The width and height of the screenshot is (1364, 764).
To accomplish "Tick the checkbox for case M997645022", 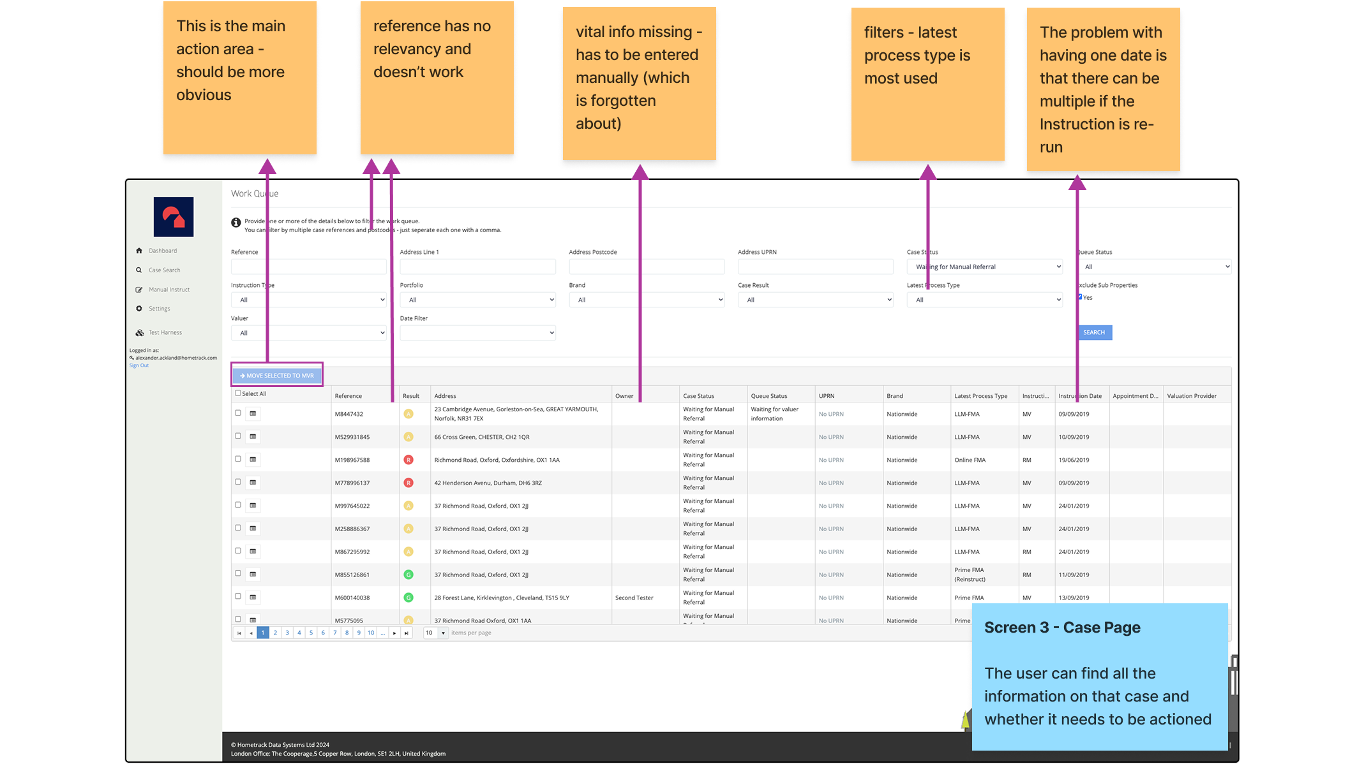I will [x=238, y=505].
